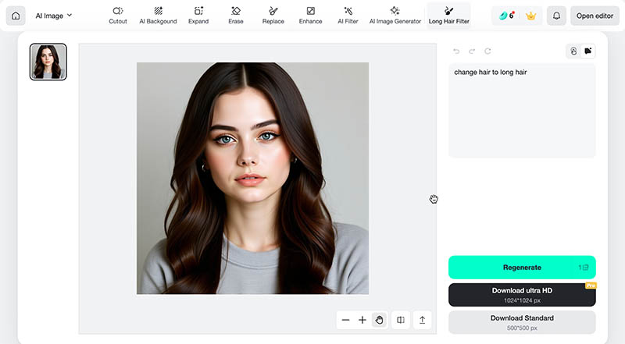The height and width of the screenshot is (344, 625).
Task: Open the notifications bell
Action: pyautogui.click(x=557, y=16)
